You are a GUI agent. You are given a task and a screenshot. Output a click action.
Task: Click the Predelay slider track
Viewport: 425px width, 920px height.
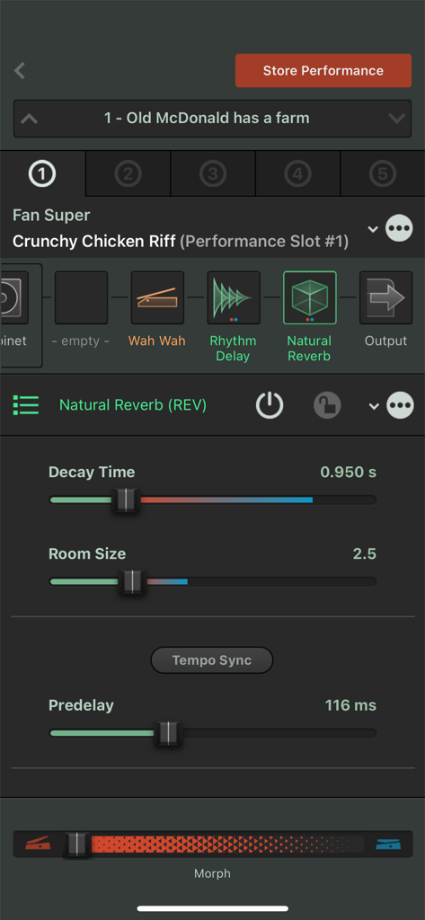pyautogui.click(x=212, y=733)
